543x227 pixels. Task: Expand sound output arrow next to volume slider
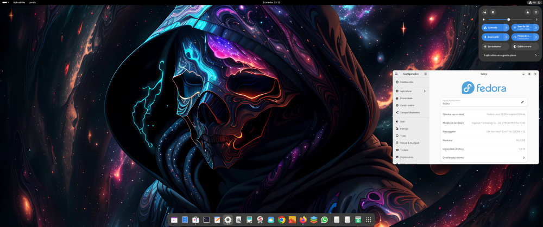click(x=536, y=20)
